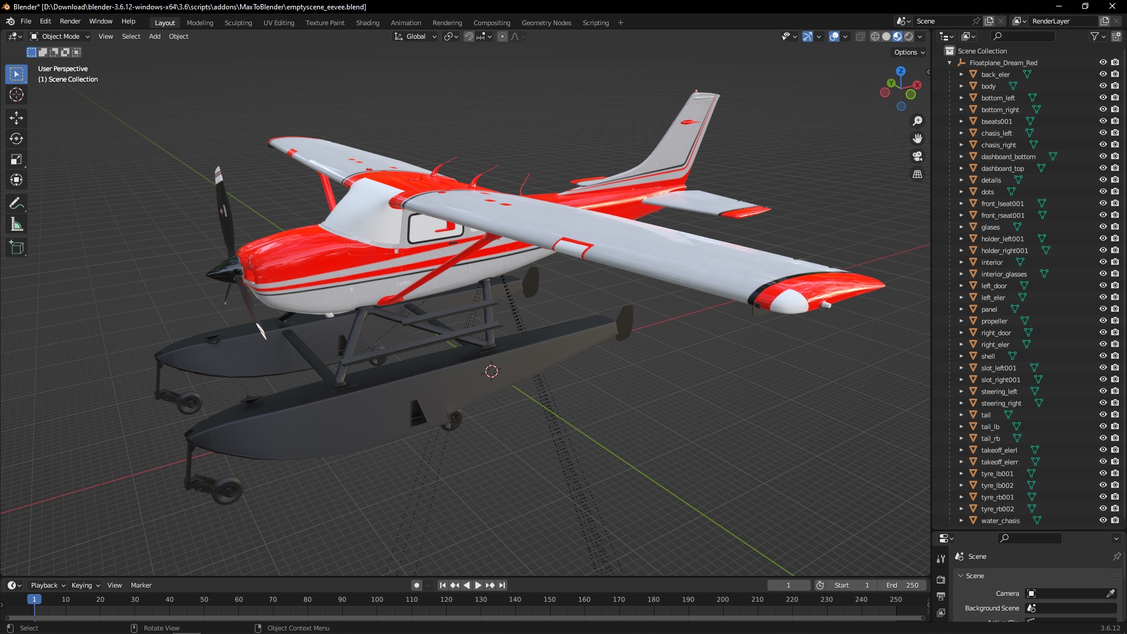Click the Pan view hand icon
Viewport: 1127px width, 634px height.
click(x=917, y=139)
